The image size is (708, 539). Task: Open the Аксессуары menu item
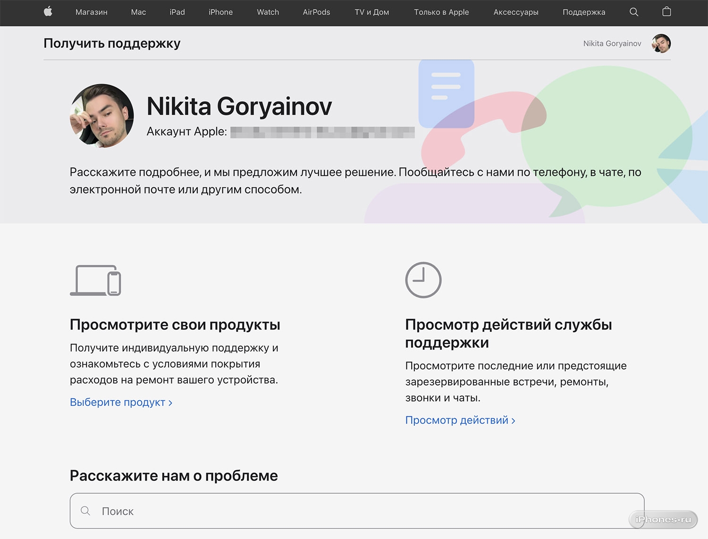[516, 12]
